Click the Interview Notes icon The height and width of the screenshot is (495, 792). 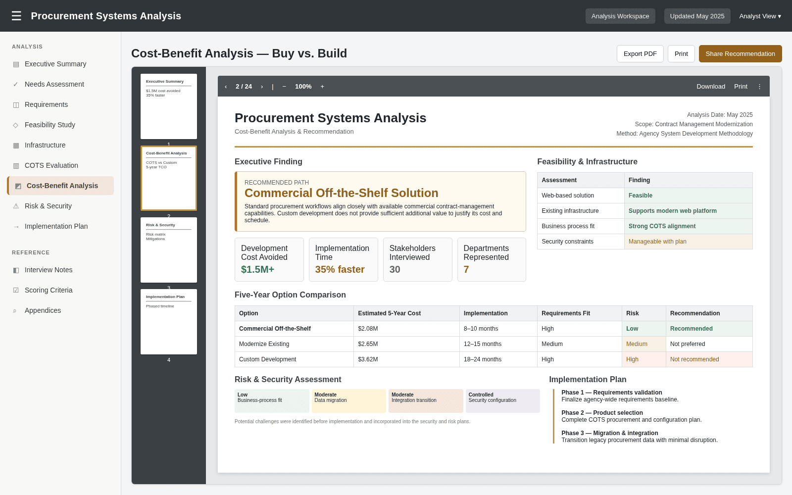coord(16,270)
